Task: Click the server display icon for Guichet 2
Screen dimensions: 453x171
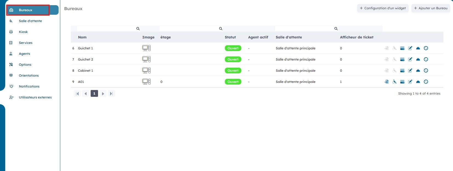Action: [402, 59]
